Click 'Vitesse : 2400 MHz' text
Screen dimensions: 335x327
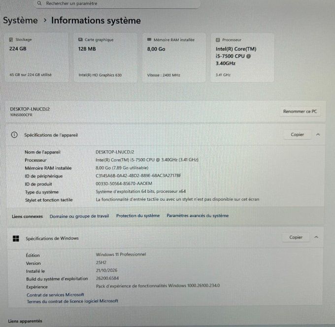coord(164,75)
